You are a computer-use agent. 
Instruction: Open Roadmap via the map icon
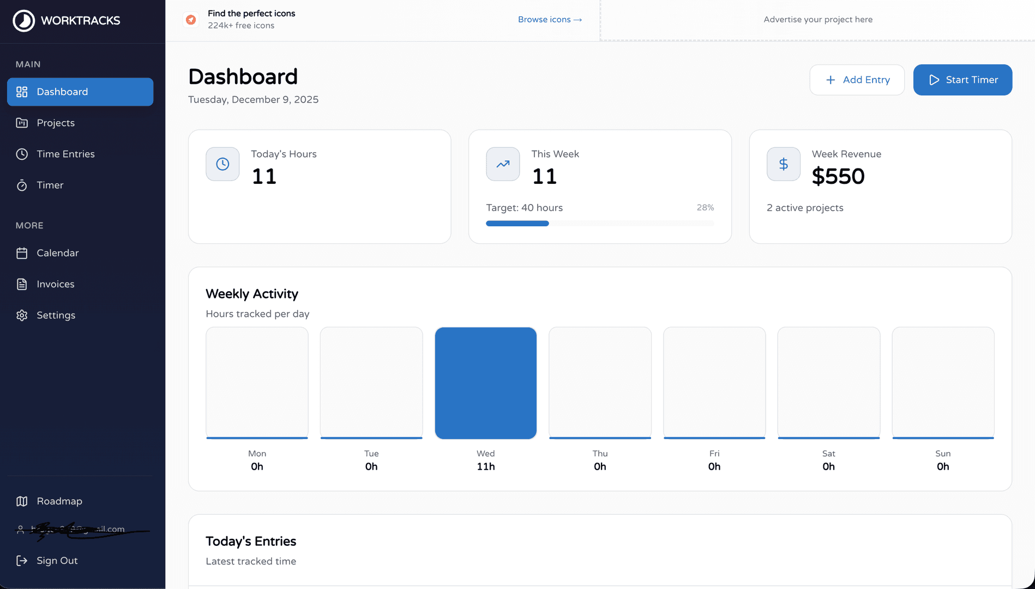click(22, 501)
